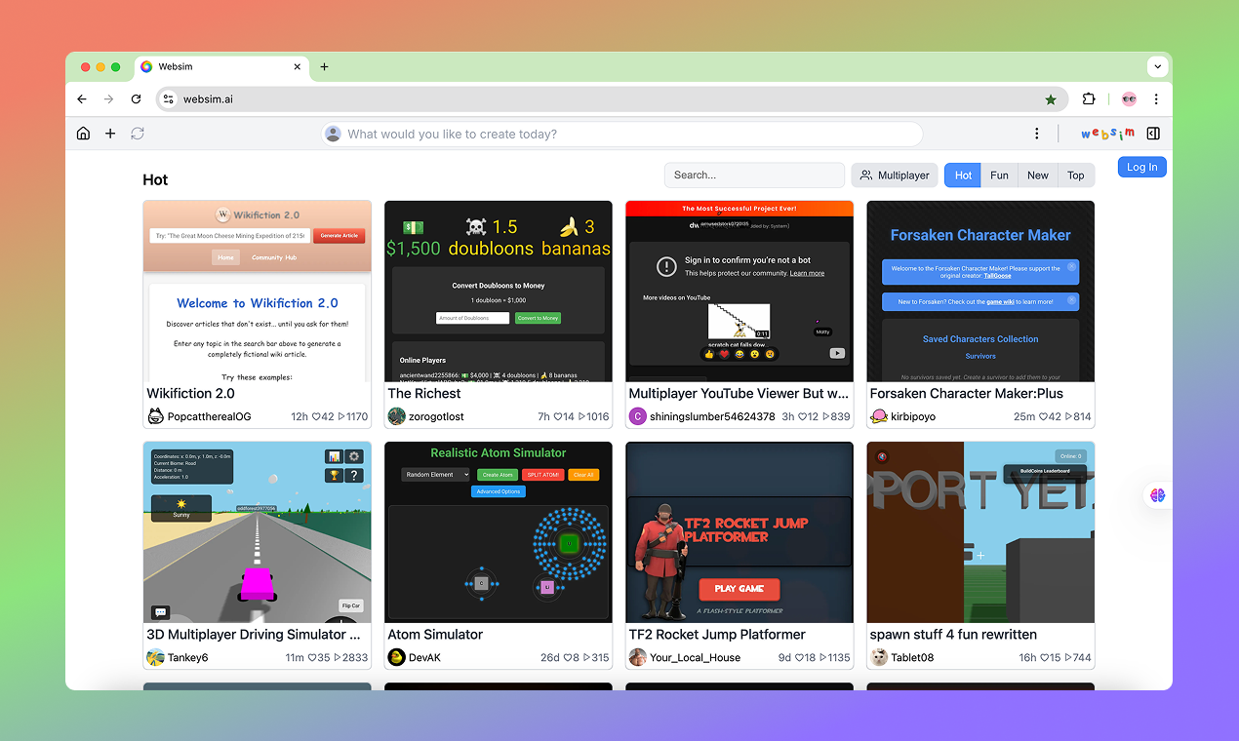Viewport: 1239px width, 741px height.
Task: Expand the tab search dropdown arrow
Action: pos(1157,66)
